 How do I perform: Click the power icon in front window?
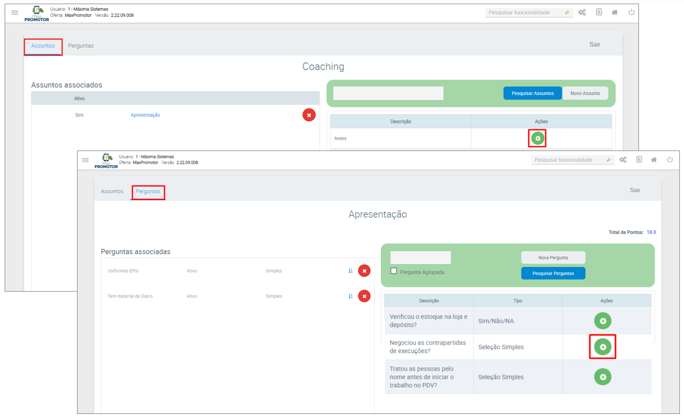670,160
